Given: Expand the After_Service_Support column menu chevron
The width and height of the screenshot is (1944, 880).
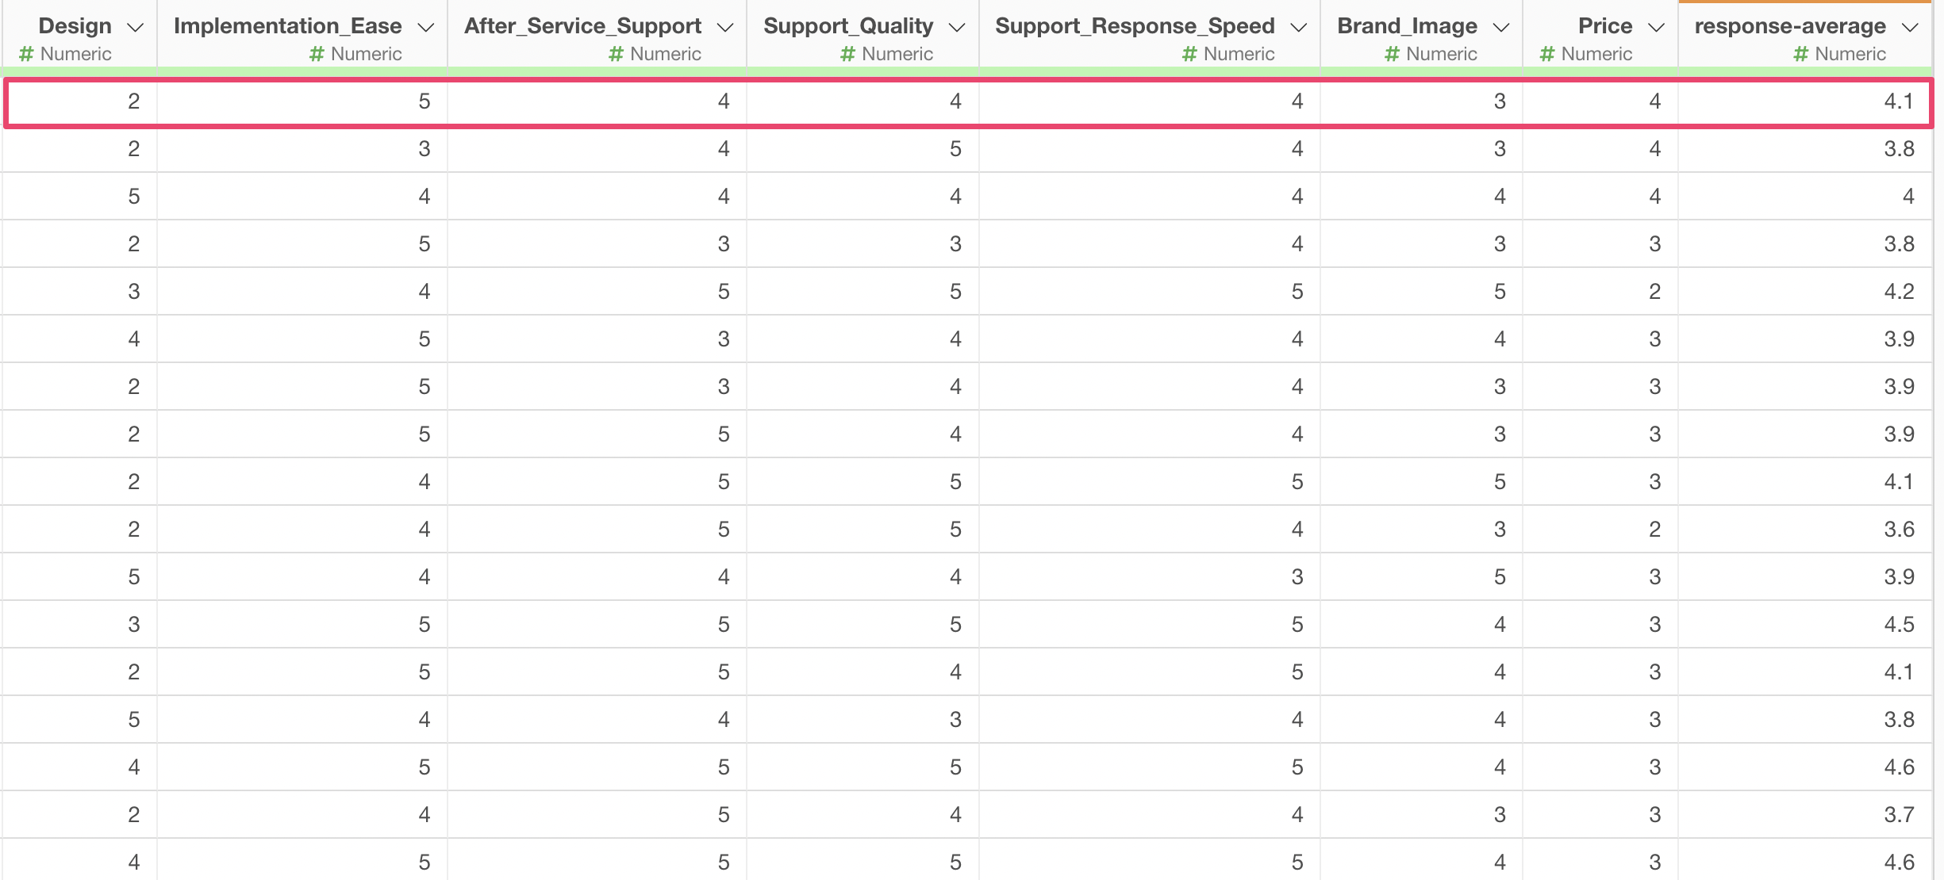Looking at the screenshot, I should click(x=725, y=28).
